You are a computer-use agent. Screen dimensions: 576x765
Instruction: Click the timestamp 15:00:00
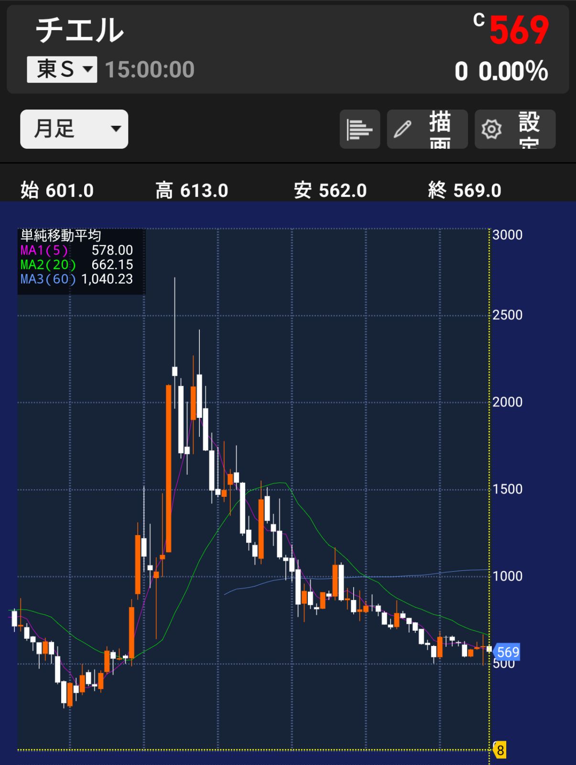[150, 70]
